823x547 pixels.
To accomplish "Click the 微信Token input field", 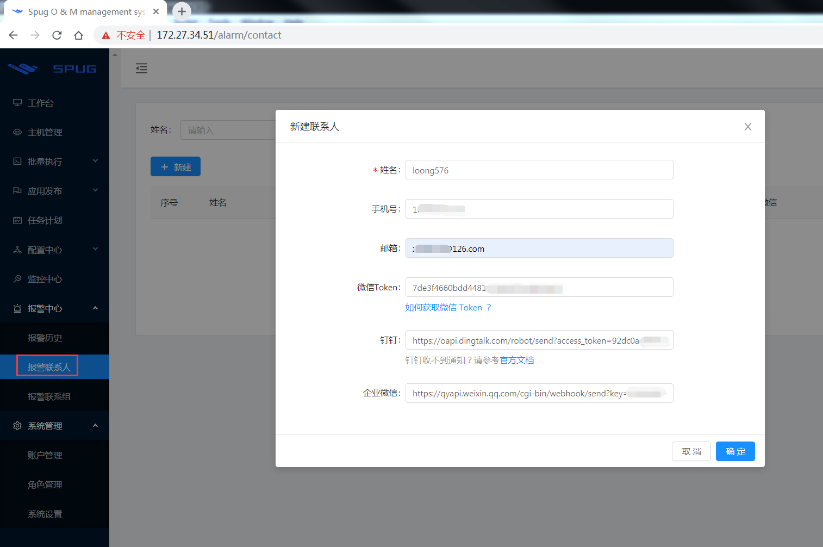I will 539,287.
